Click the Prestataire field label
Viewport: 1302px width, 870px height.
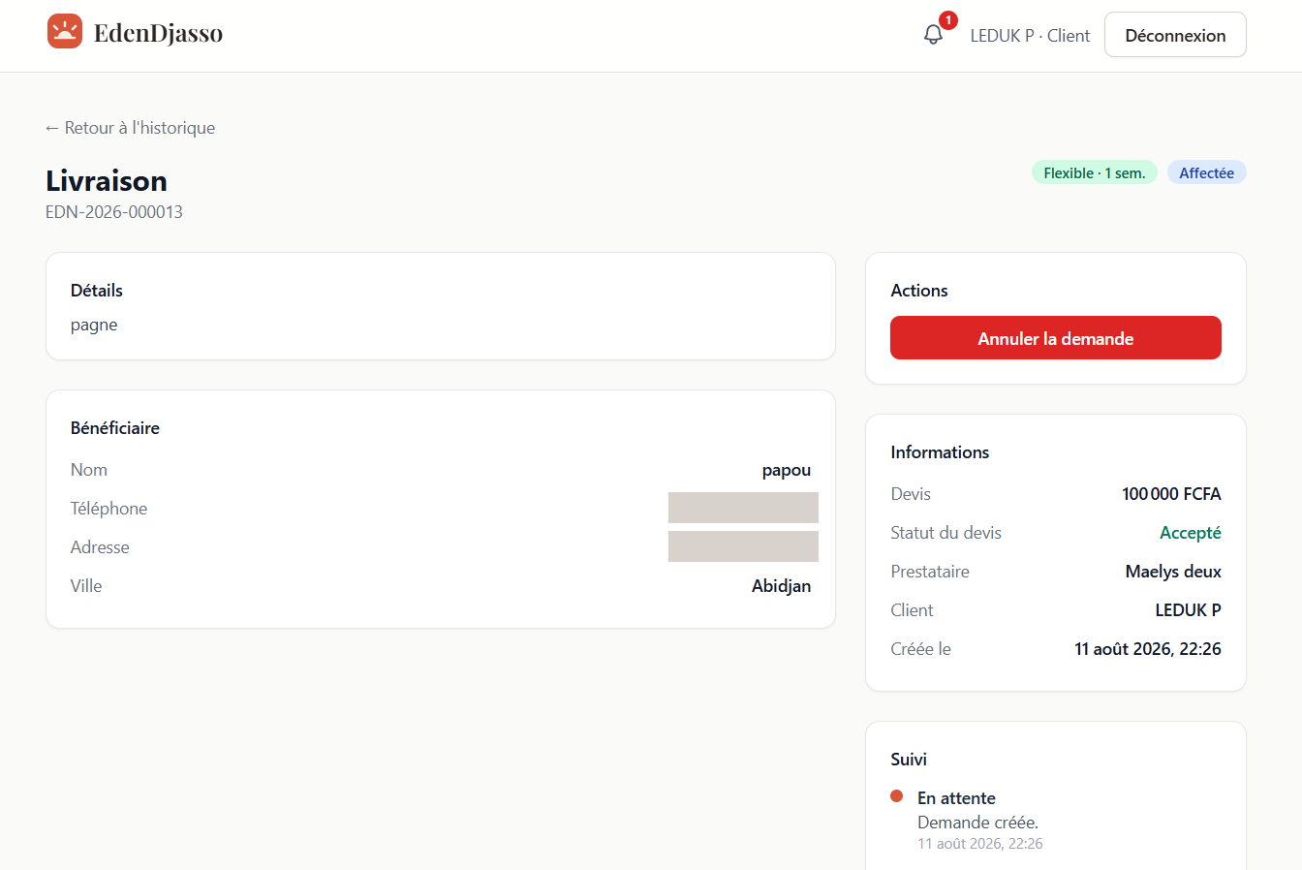coord(930,572)
